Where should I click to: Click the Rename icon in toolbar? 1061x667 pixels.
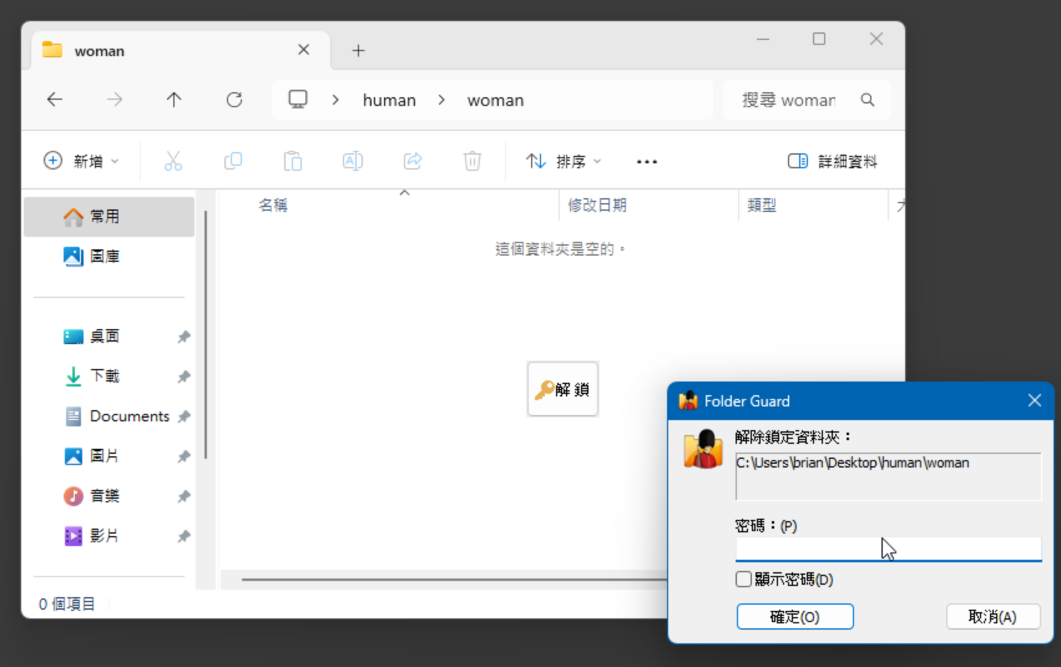tap(352, 161)
